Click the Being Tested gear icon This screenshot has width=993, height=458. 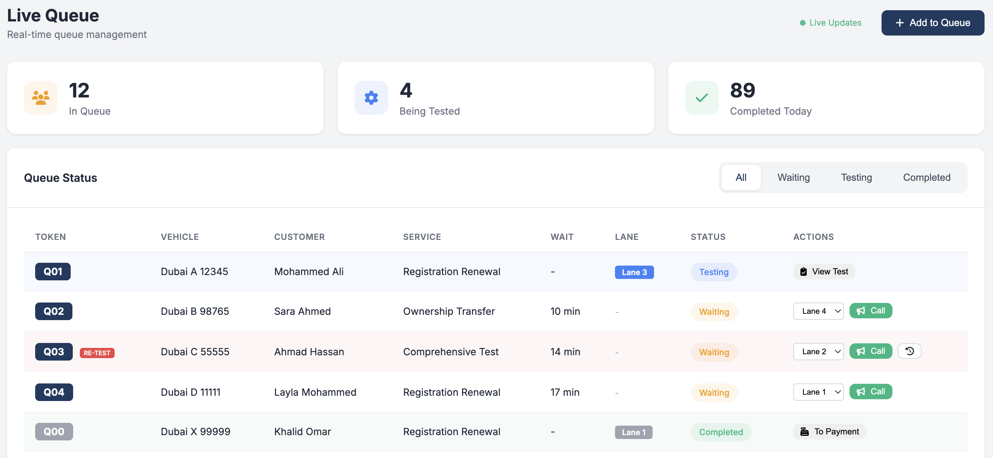[x=371, y=97]
